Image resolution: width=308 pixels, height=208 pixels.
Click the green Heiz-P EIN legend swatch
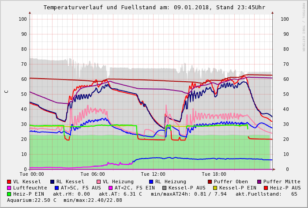click(x=9, y=194)
